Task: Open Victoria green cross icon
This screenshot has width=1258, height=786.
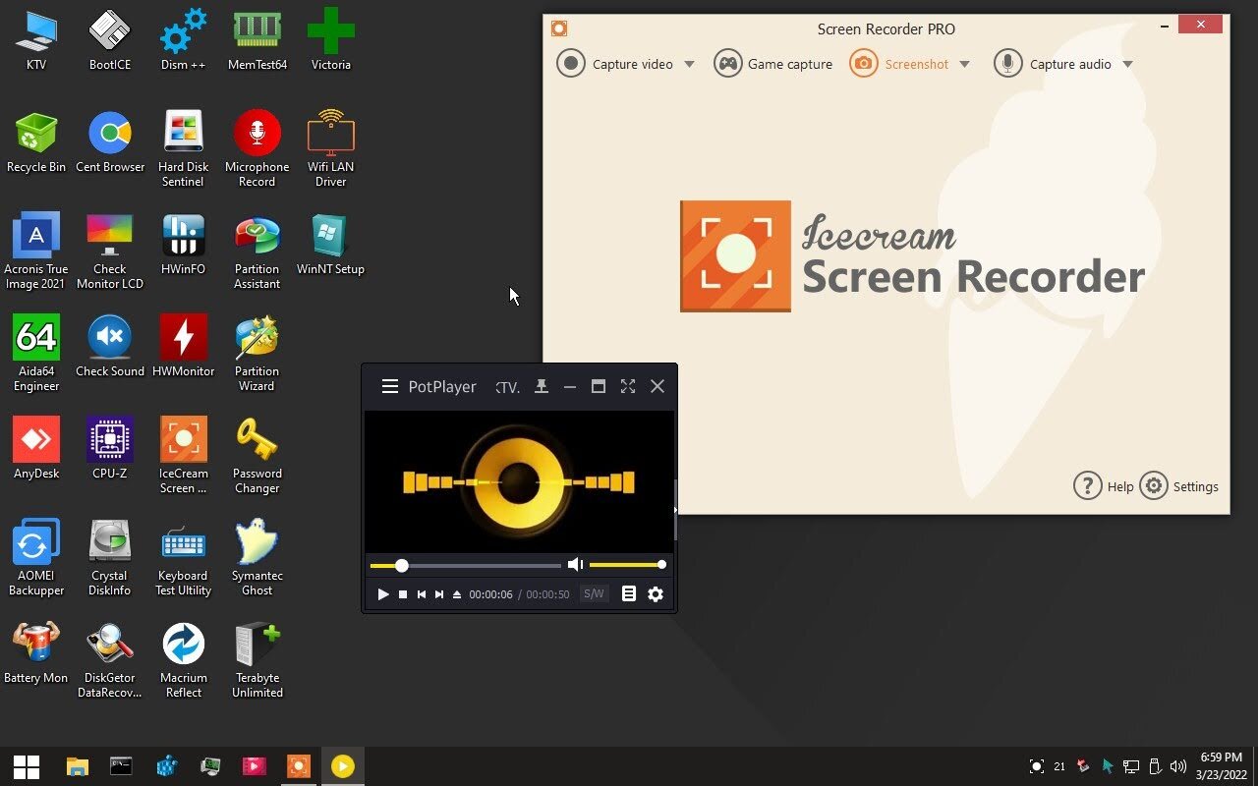Action: 331,40
